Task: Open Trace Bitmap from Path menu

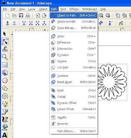Action: (73, 28)
